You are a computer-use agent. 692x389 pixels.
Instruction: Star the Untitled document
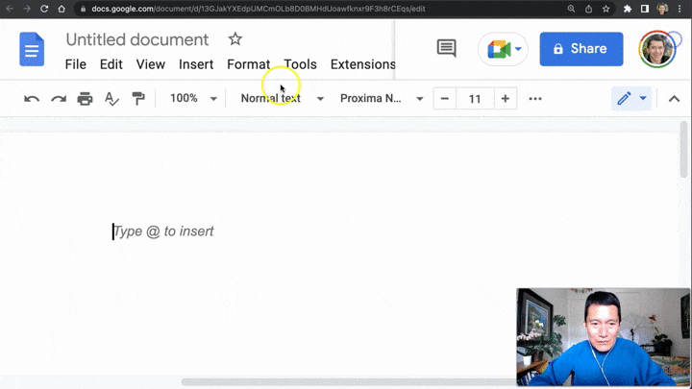pos(235,39)
